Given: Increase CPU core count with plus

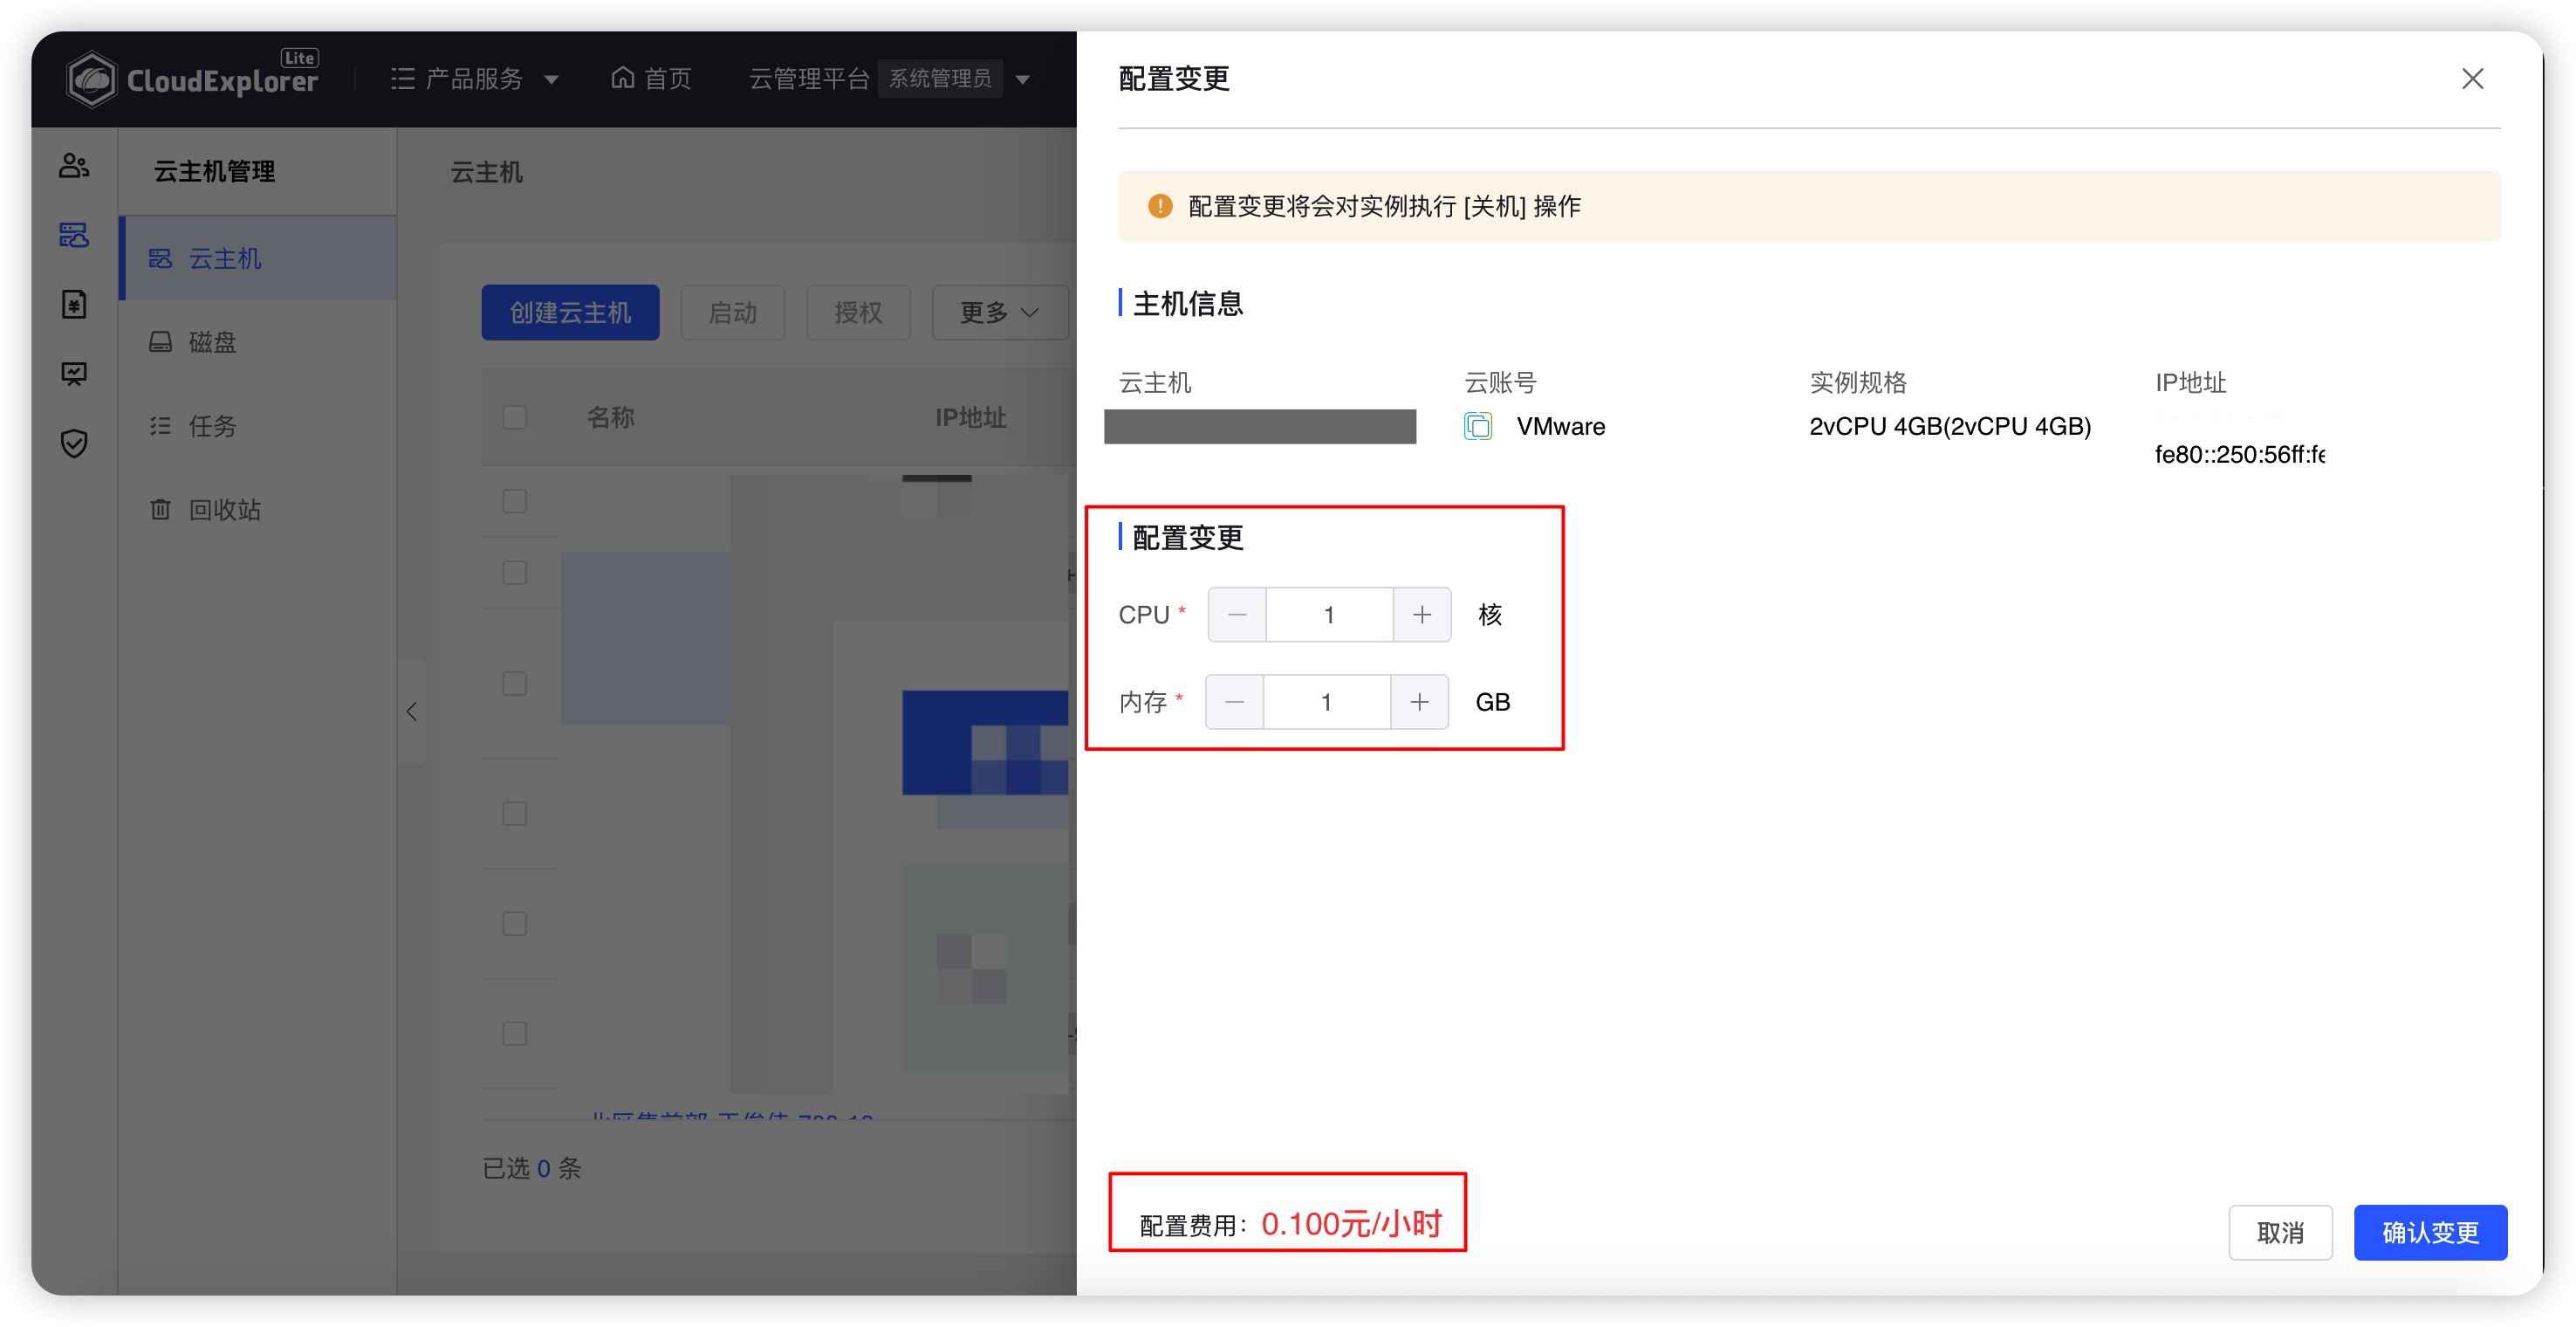Looking at the screenshot, I should coord(1422,615).
